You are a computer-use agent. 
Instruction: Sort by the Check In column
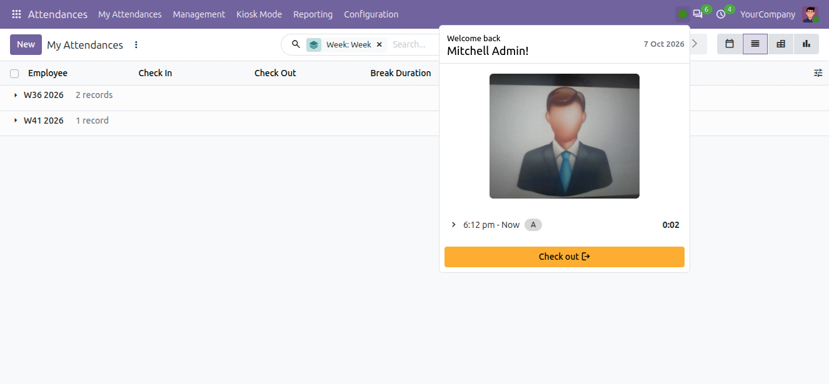pos(155,73)
